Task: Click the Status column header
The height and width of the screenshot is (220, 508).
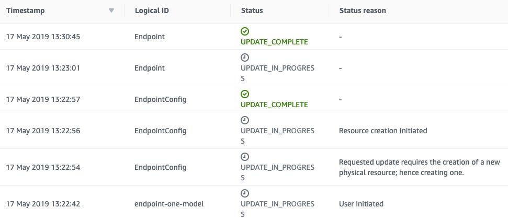Action: (x=252, y=10)
